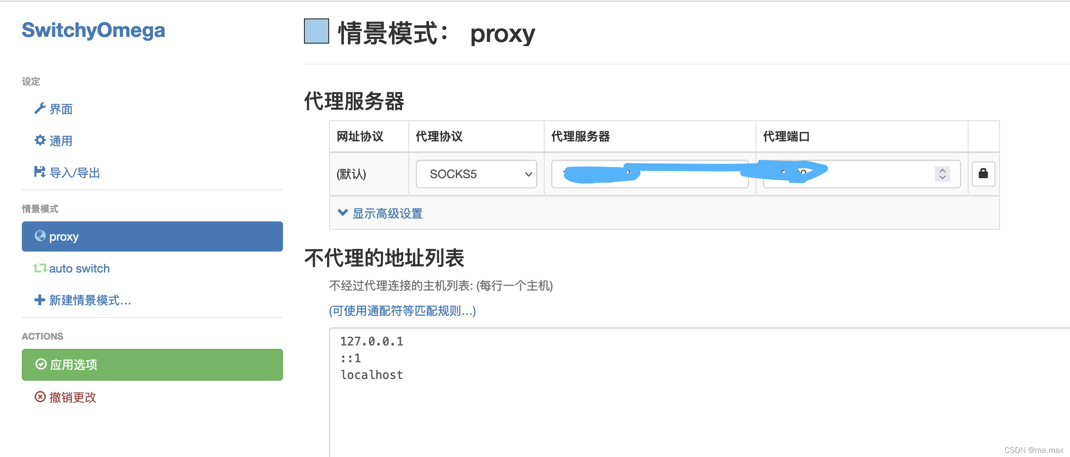Click the 代理服务器 column header
Viewport: 1070px width, 457px height.
(x=581, y=136)
